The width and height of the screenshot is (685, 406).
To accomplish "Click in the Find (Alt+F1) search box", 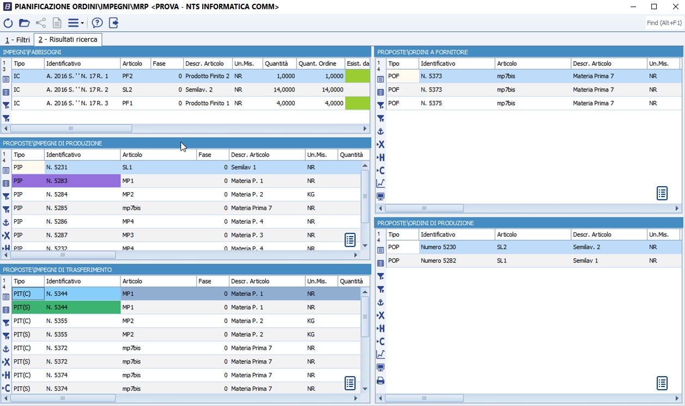I will click(x=664, y=23).
